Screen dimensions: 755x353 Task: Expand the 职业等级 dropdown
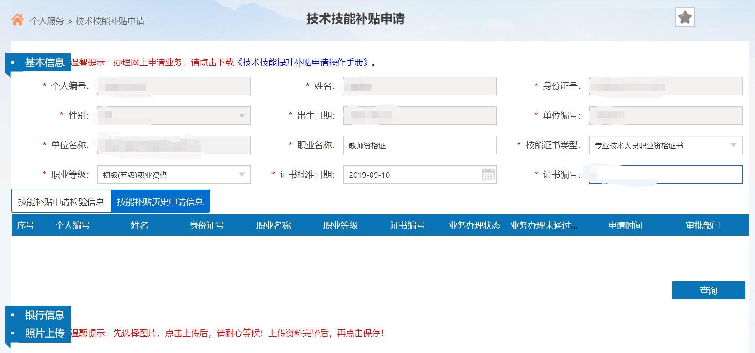241,175
